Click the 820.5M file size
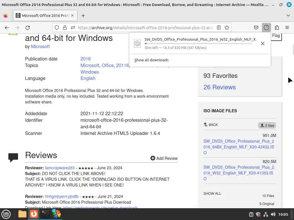 pos(269,162)
